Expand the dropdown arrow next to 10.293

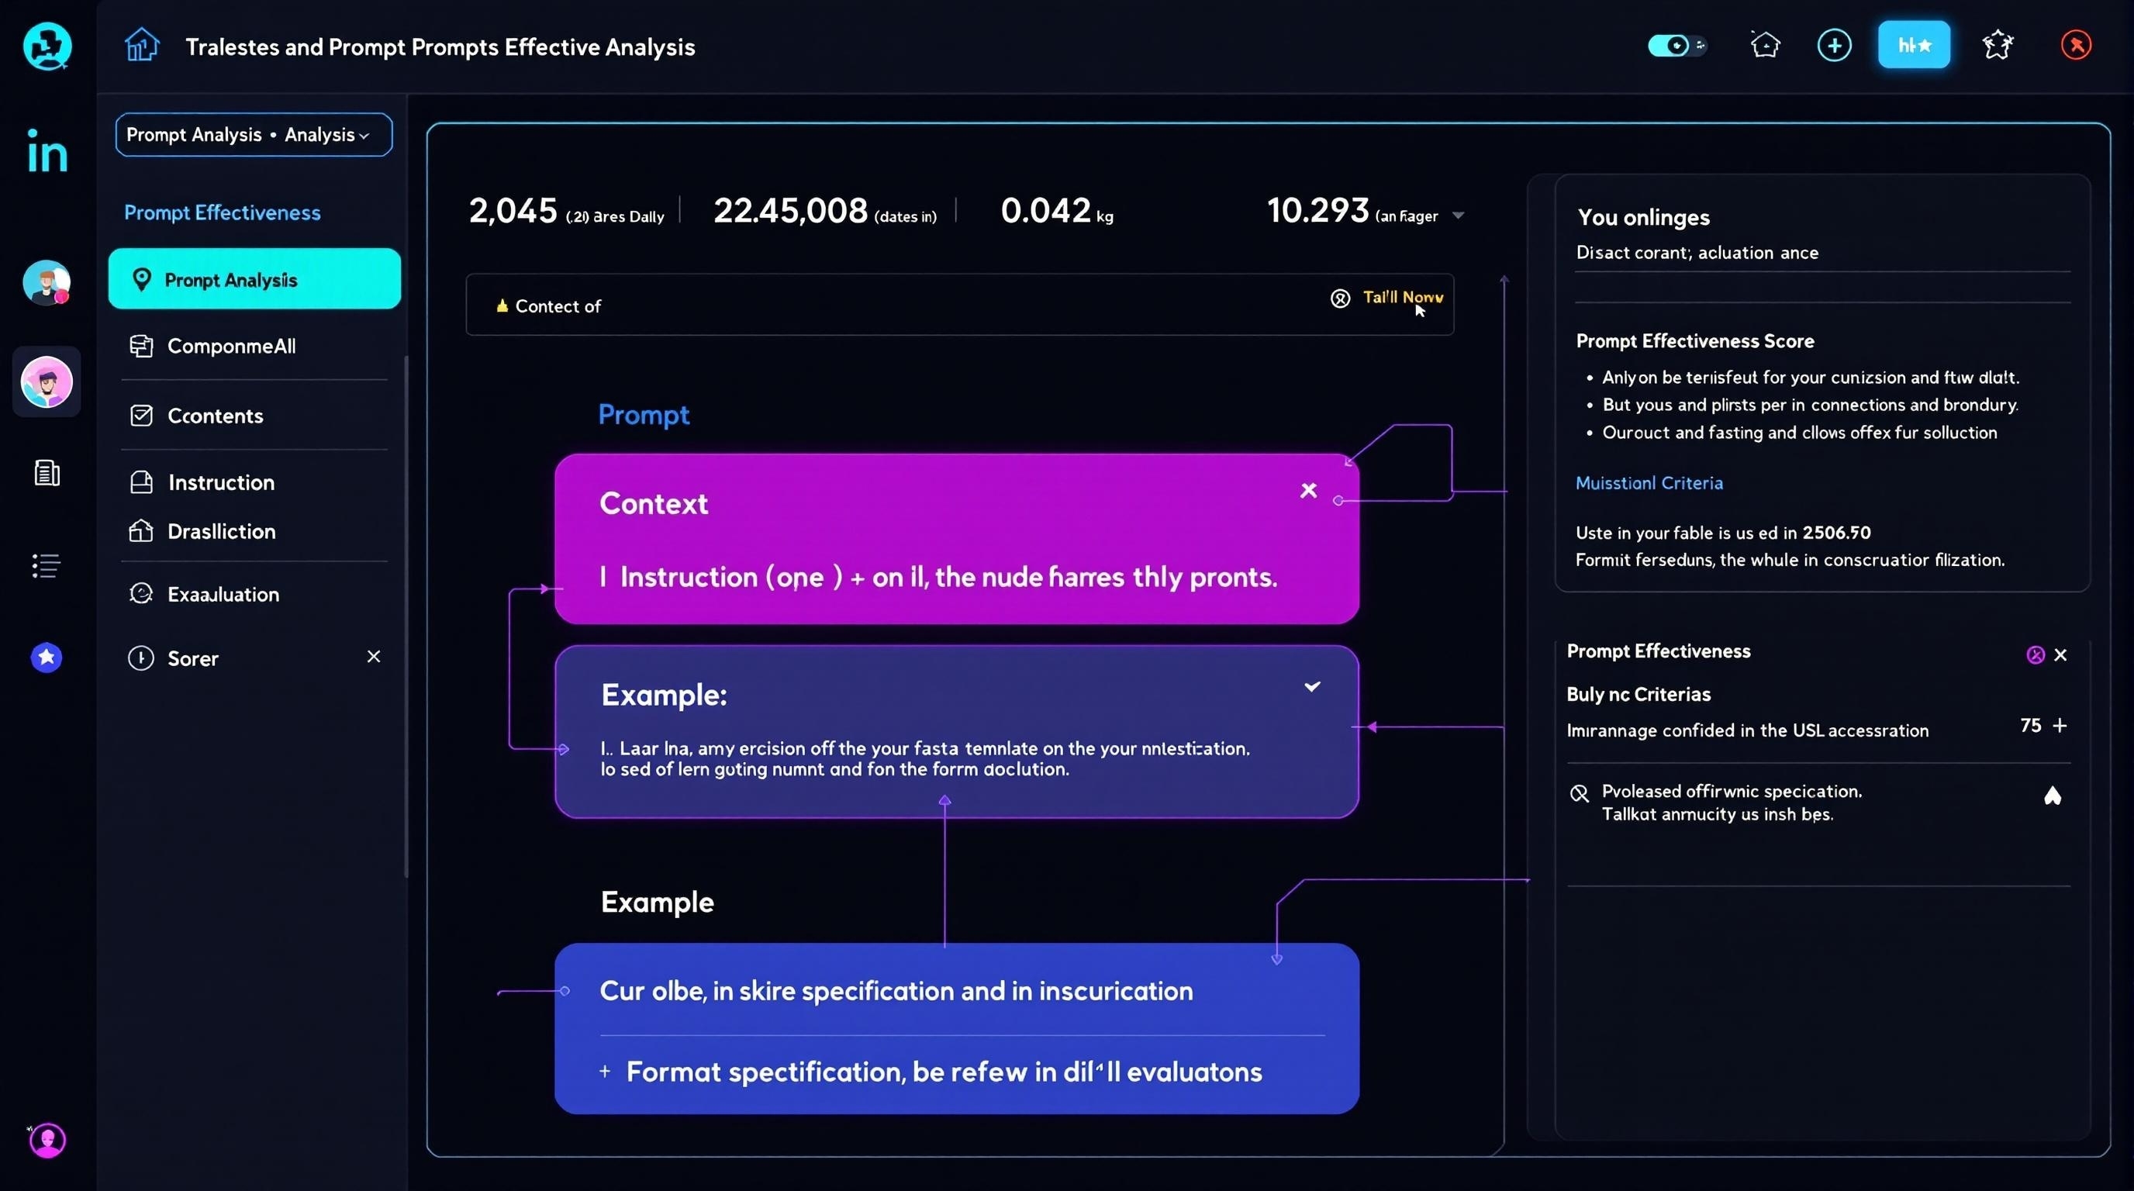pos(1458,216)
